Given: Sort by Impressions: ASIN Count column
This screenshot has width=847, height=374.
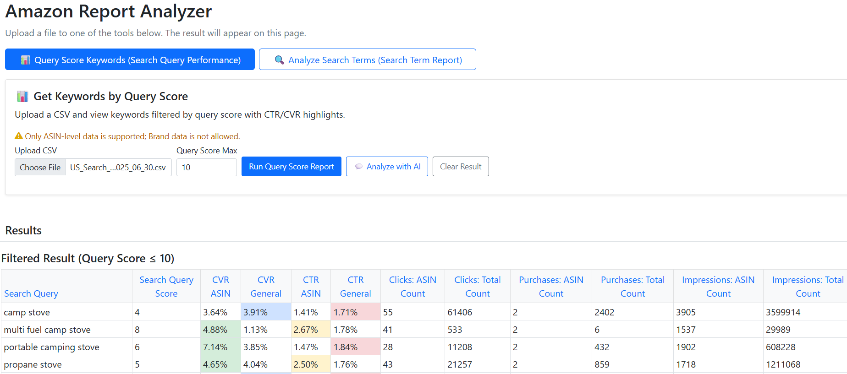Looking at the screenshot, I should pyautogui.click(x=718, y=287).
